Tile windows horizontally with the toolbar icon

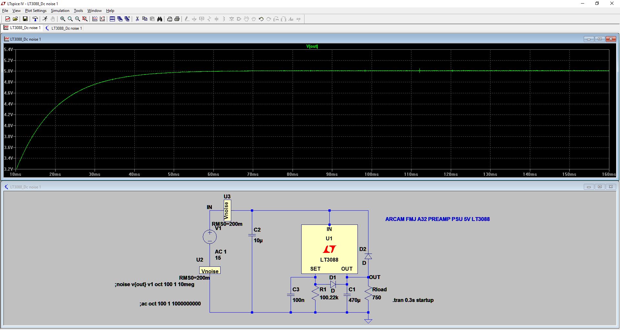[112, 19]
